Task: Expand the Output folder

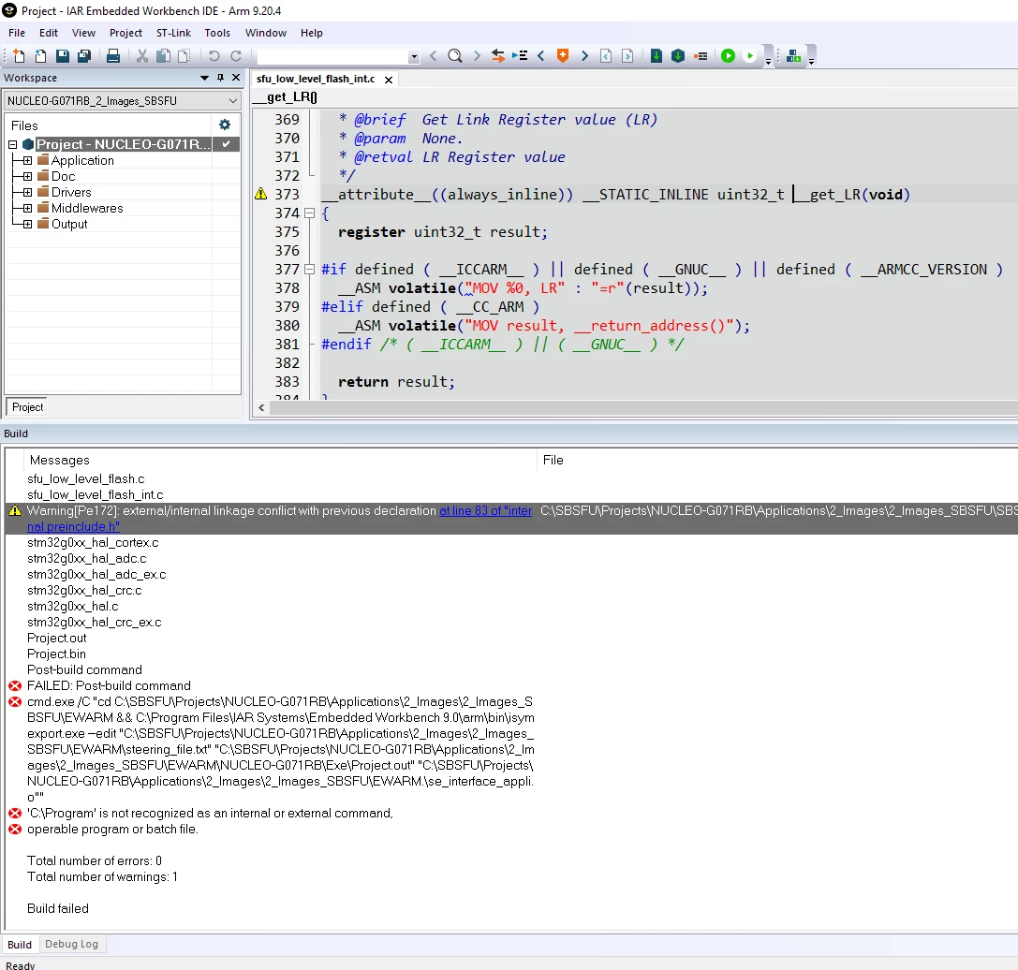Action: [x=27, y=224]
